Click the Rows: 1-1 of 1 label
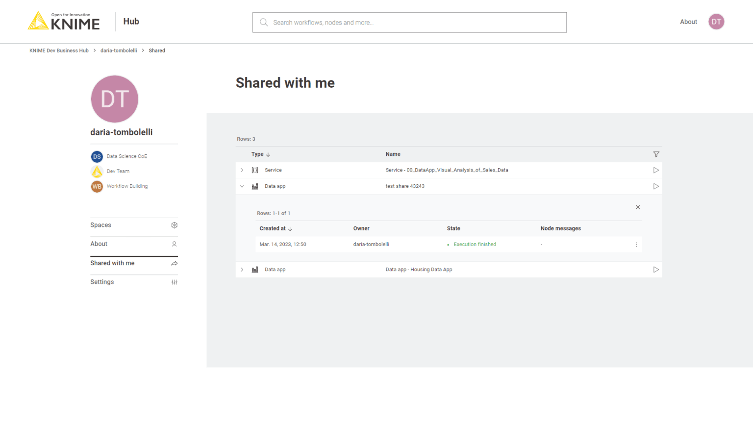 pyautogui.click(x=274, y=213)
